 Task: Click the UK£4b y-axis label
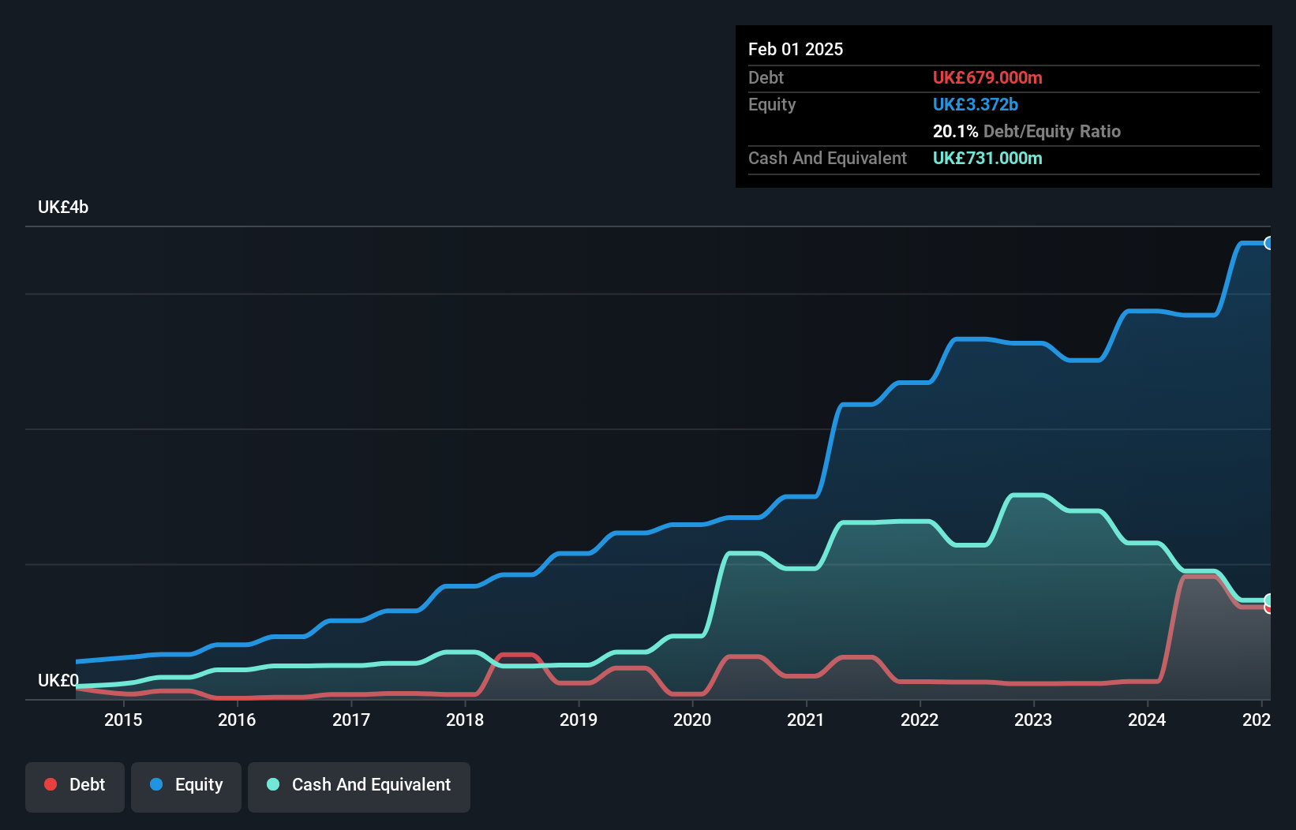coord(63,207)
